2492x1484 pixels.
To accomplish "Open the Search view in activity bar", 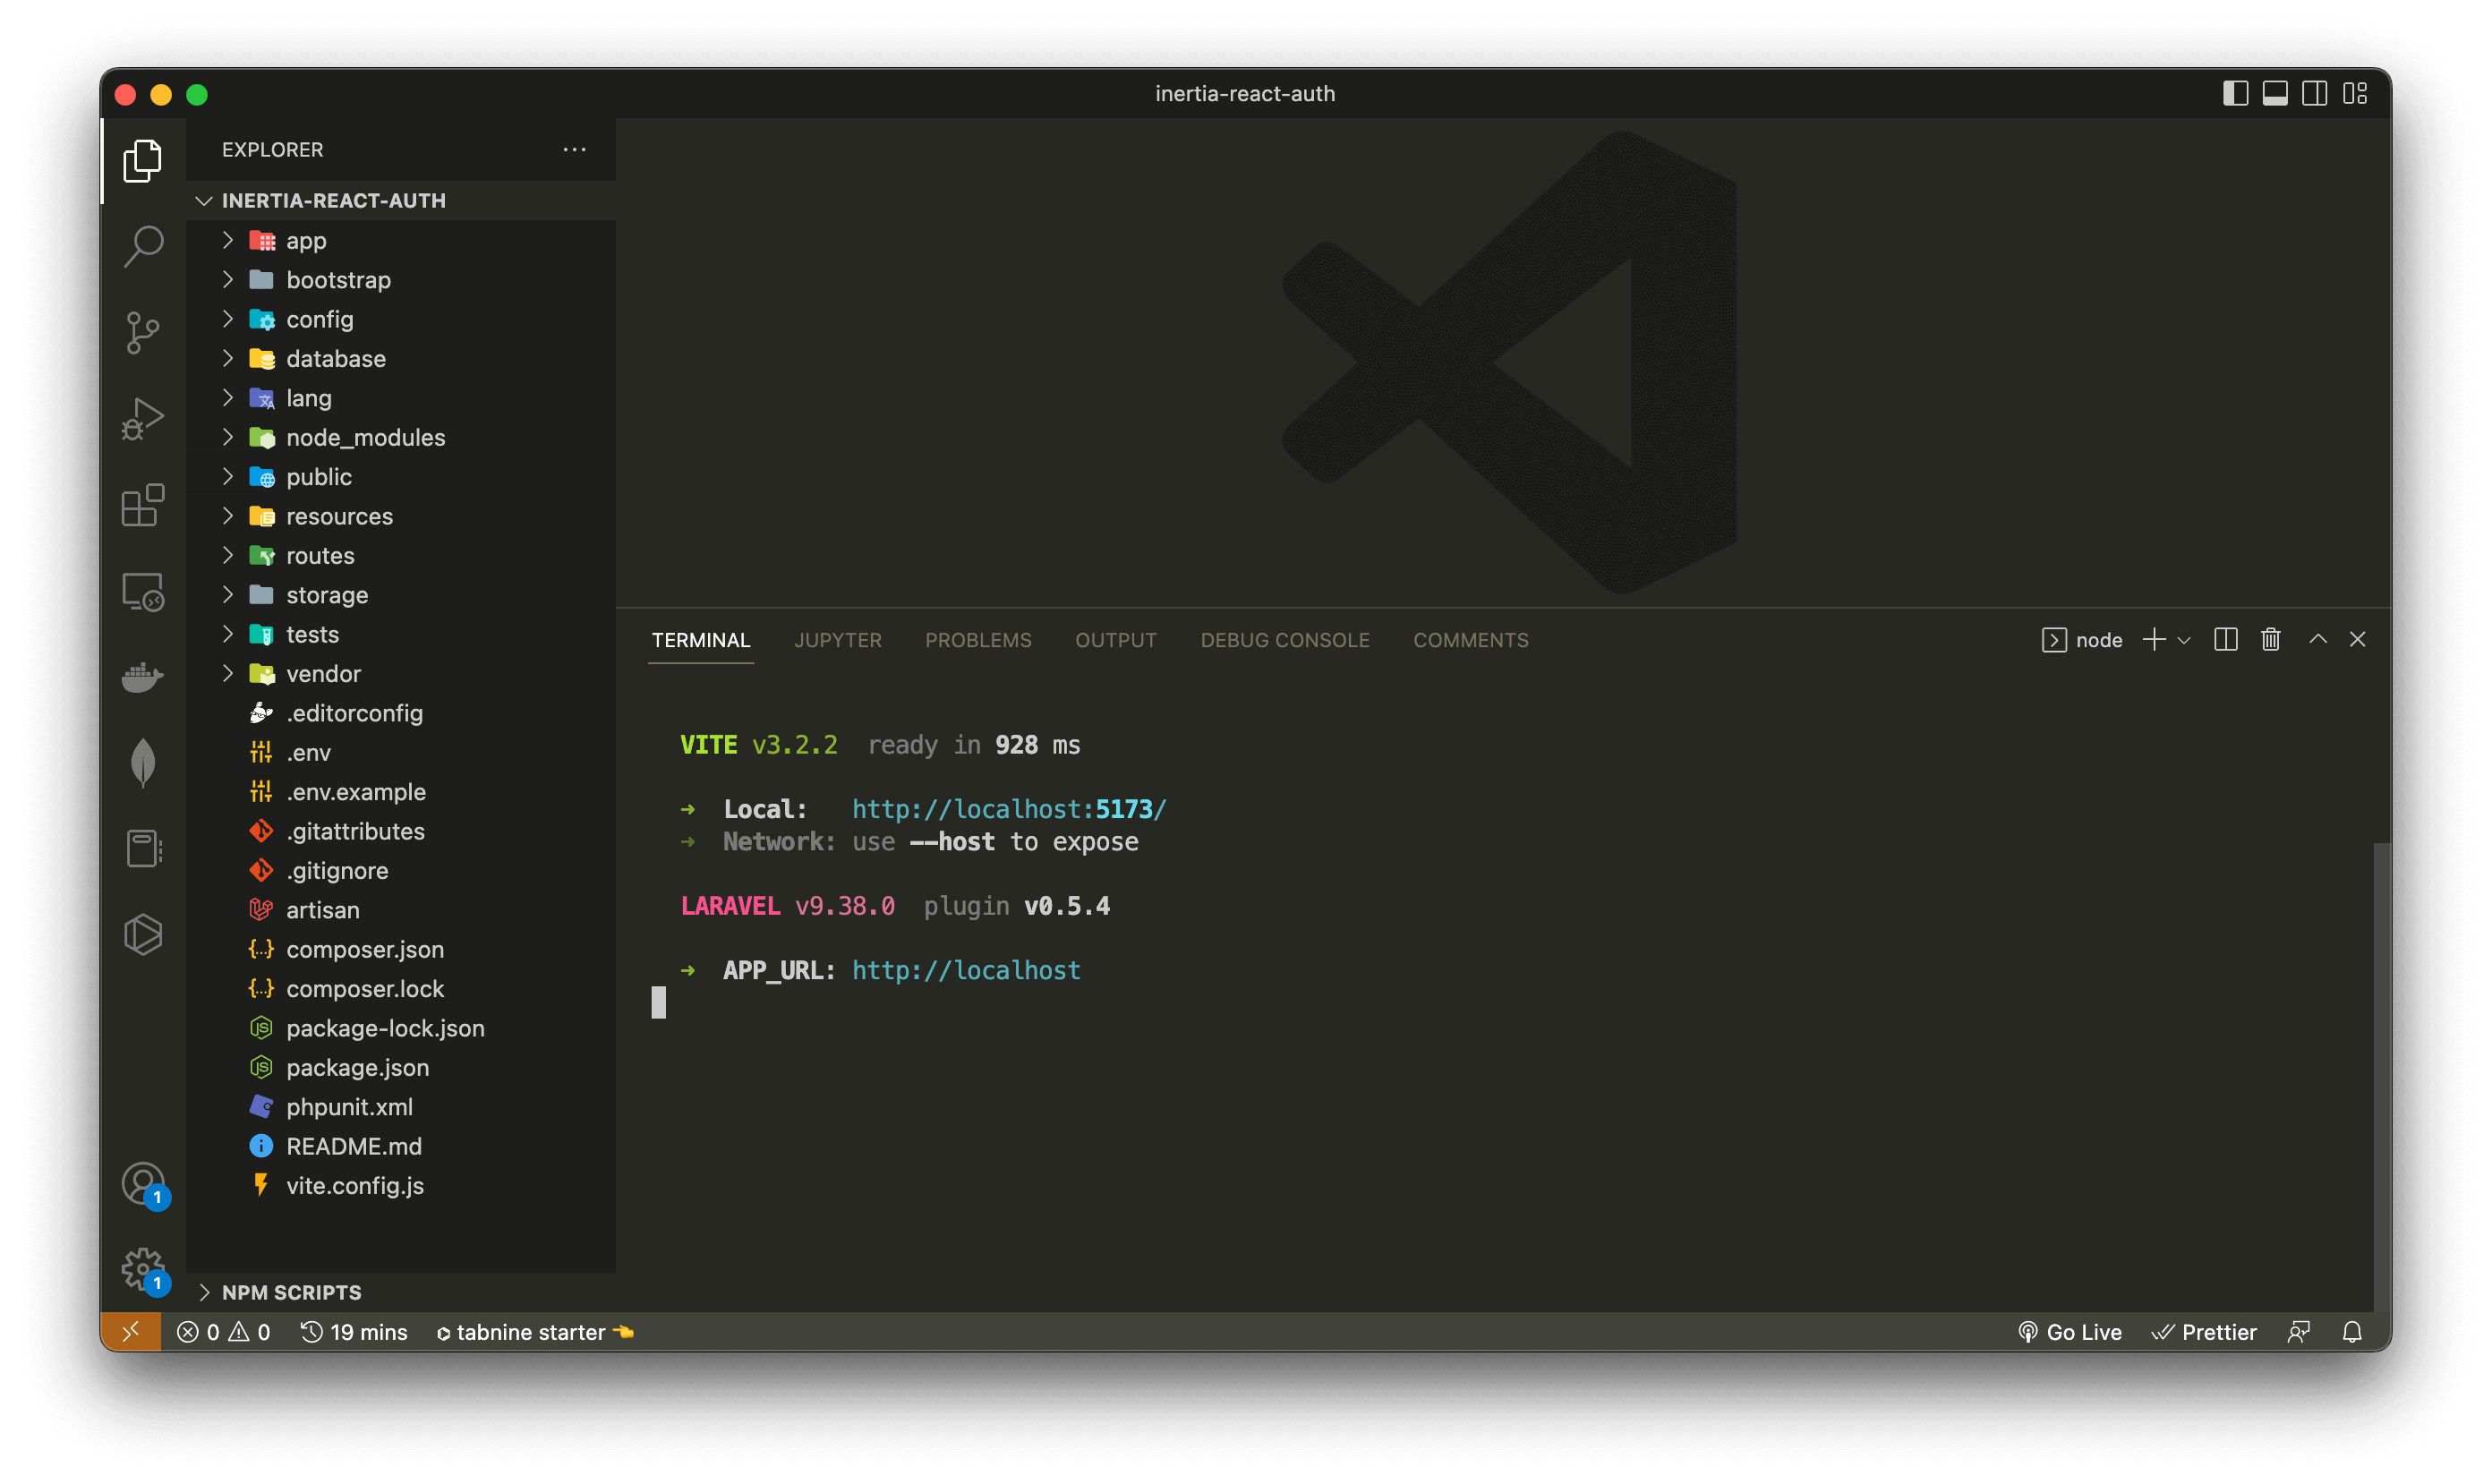I will (x=143, y=245).
